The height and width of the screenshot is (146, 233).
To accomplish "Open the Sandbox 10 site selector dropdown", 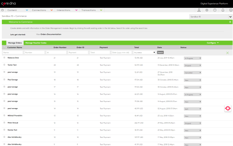I will pos(211,17).
